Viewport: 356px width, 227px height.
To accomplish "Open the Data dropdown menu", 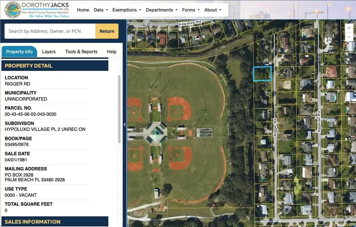I will point(100,10).
